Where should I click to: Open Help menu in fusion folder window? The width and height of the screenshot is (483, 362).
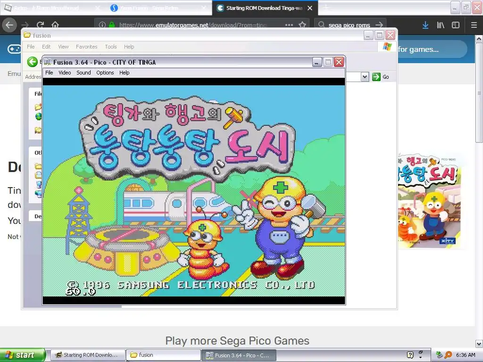click(129, 47)
